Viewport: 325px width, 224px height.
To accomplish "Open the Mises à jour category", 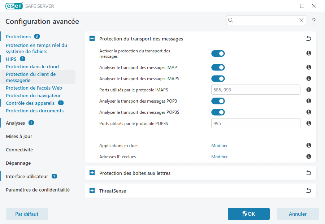I will point(18,136).
